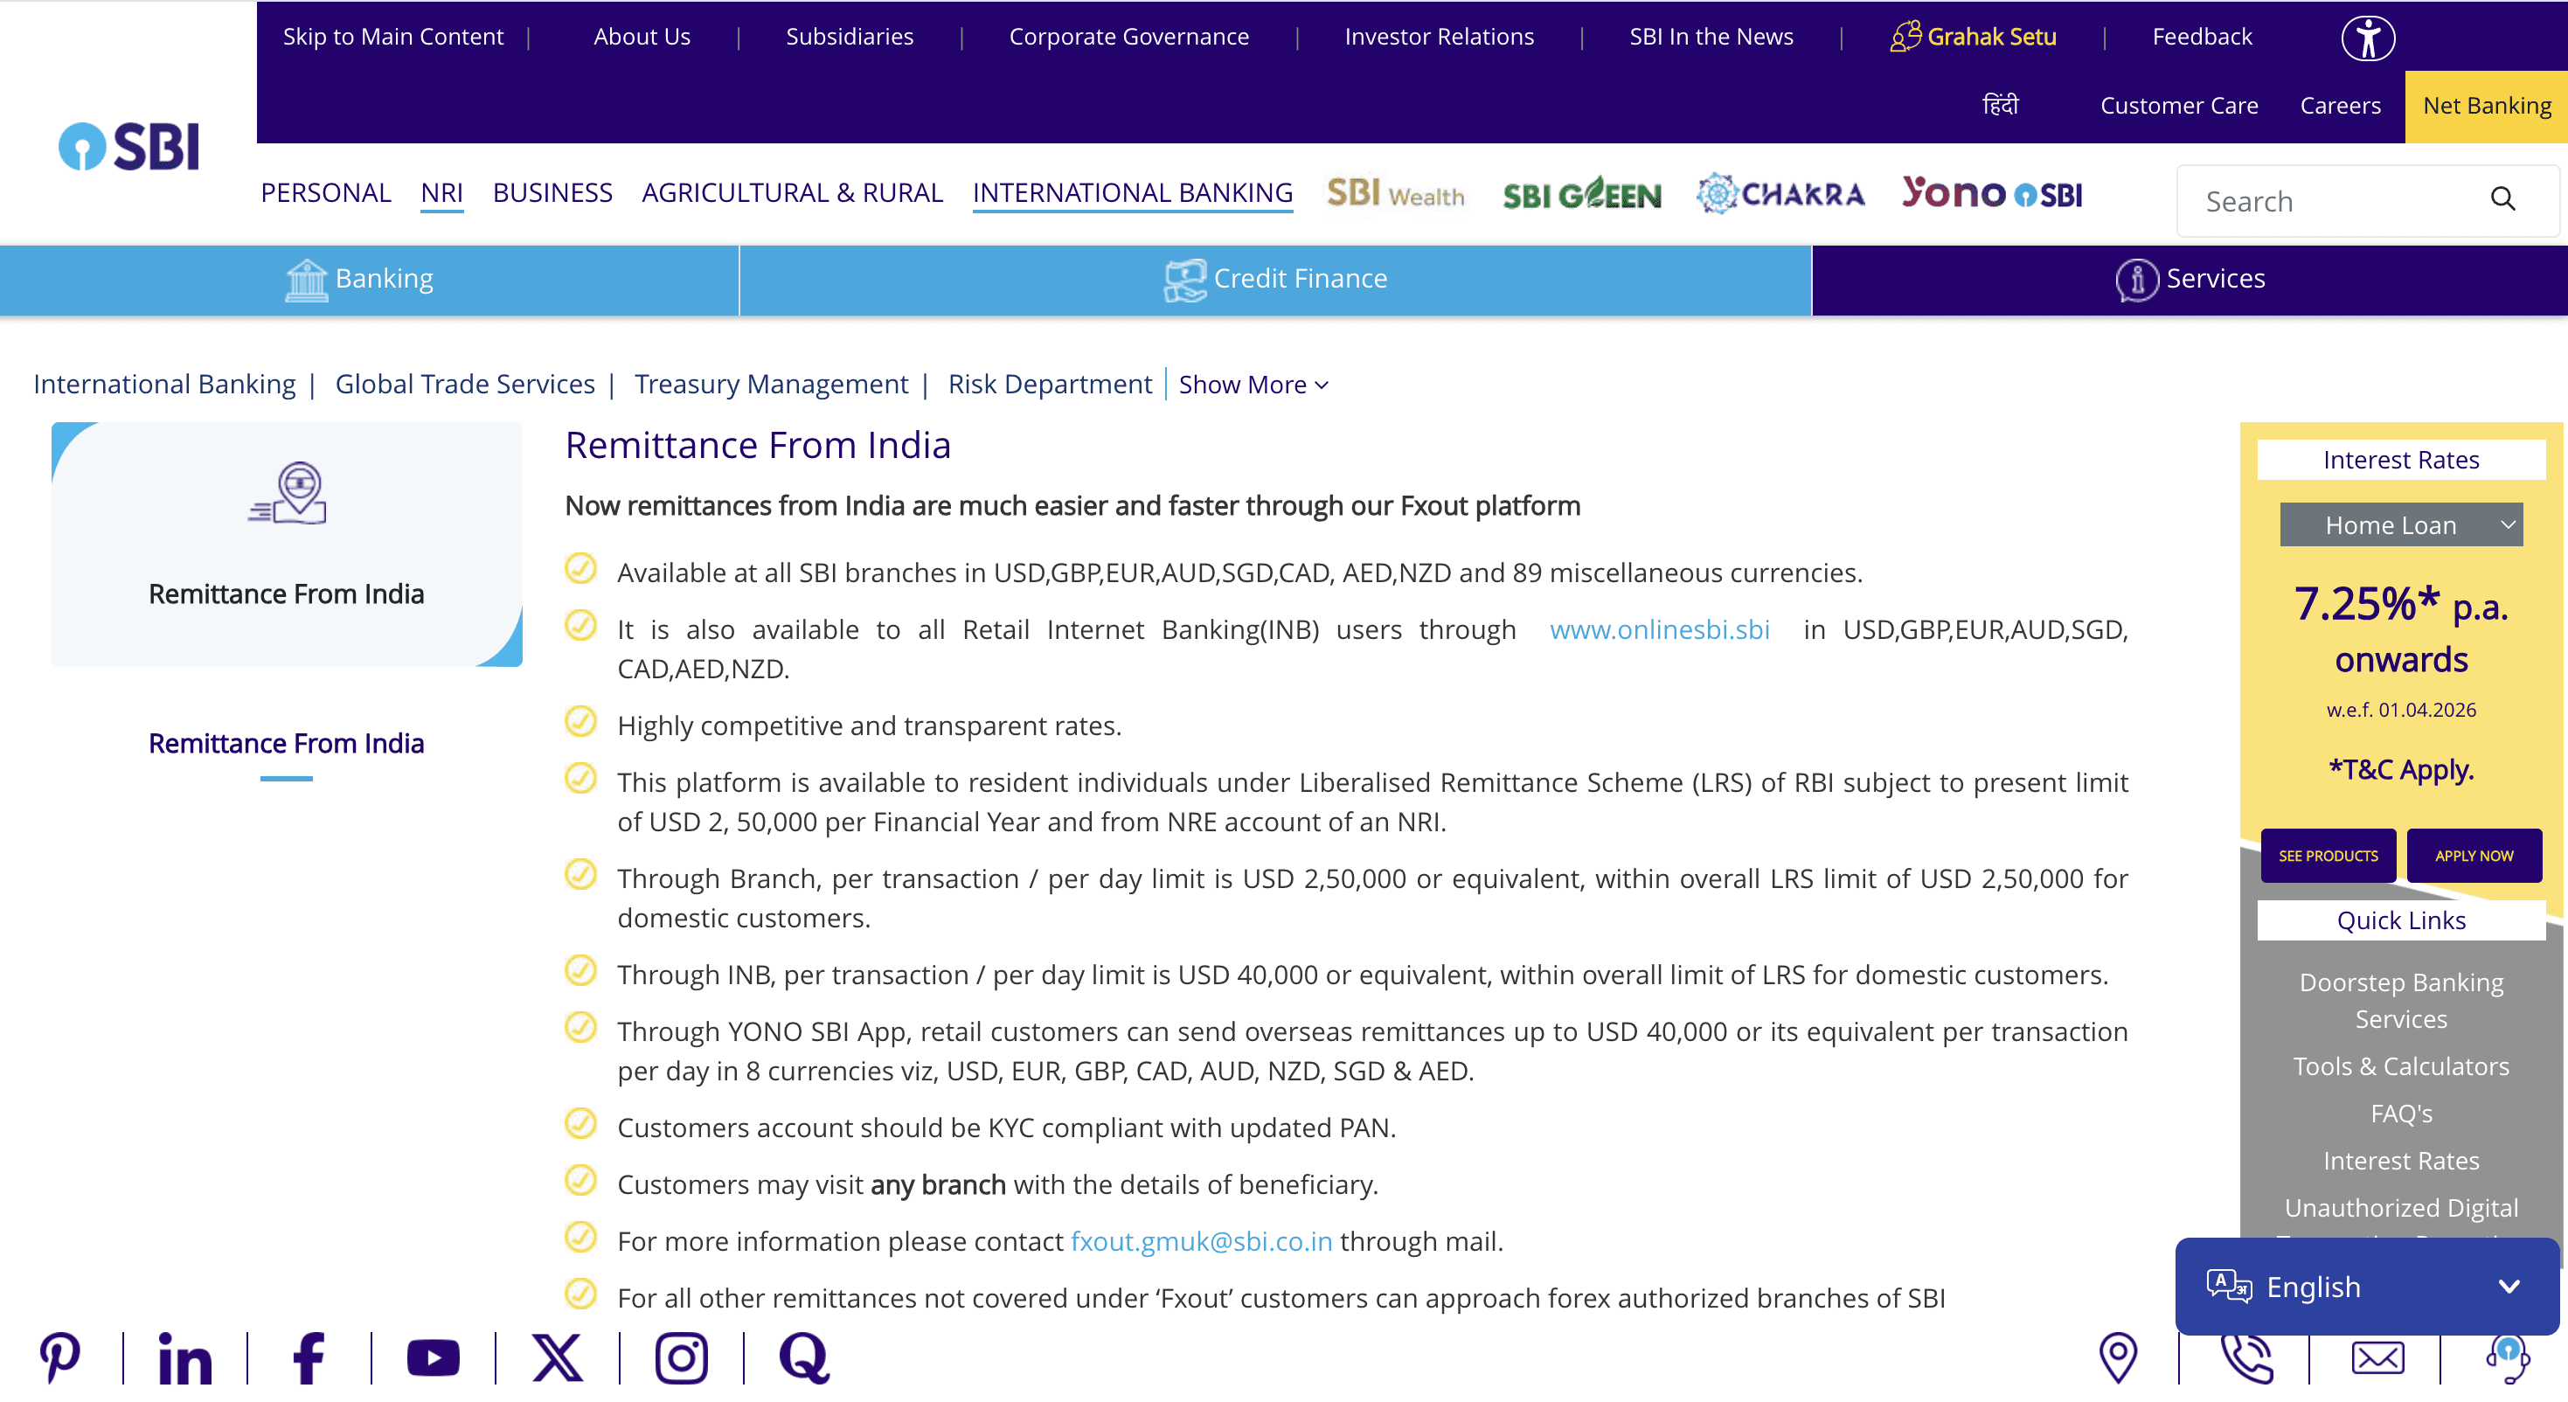Open Careers link
The height and width of the screenshot is (1402, 2568).
[x=2340, y=105]
